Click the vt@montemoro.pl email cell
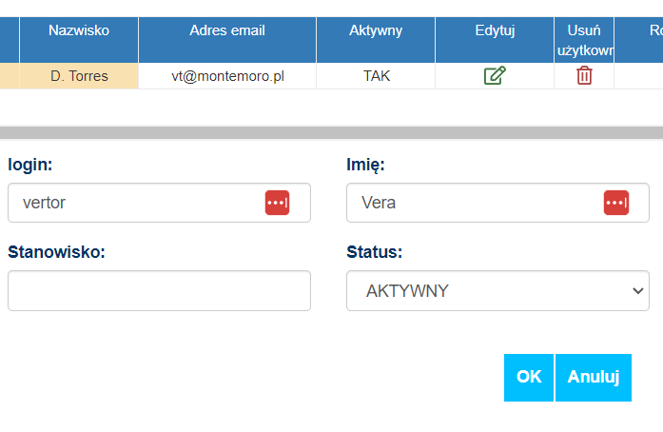Viewport: 663px width, 432px height. pos(227,76)
